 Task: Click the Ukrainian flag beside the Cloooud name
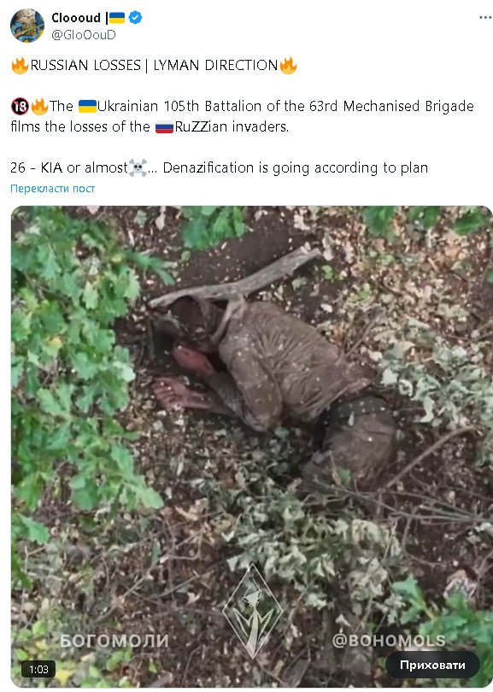point(117,18)
